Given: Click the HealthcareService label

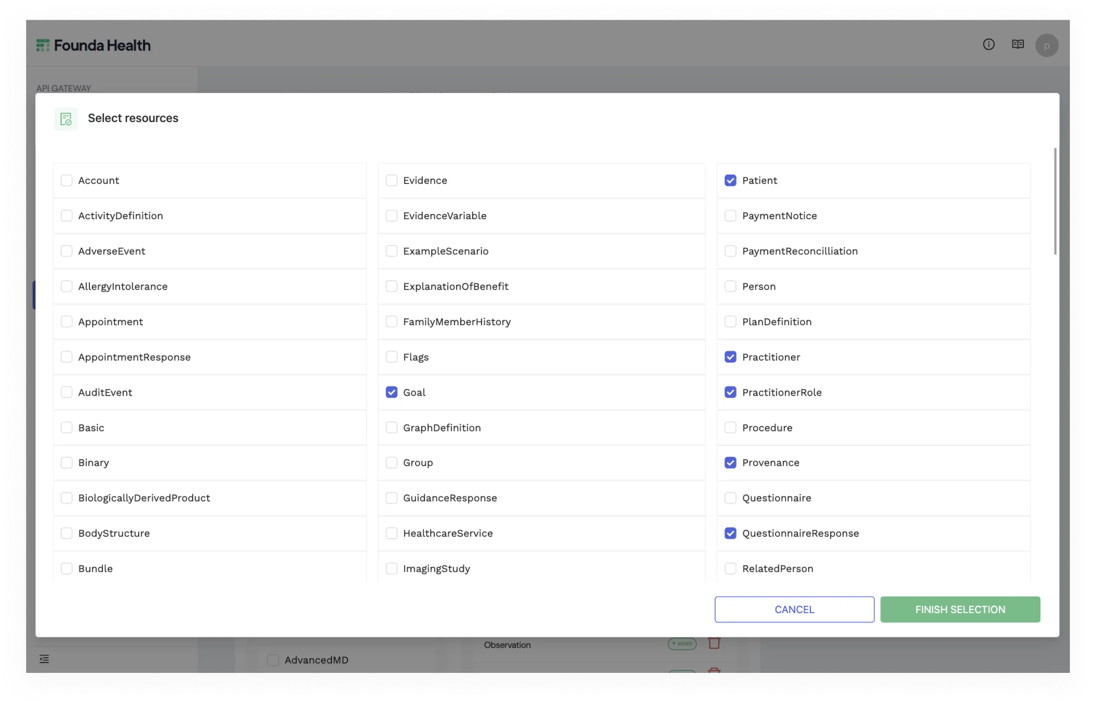Looking at the screenshot, I should coord(448,533).
